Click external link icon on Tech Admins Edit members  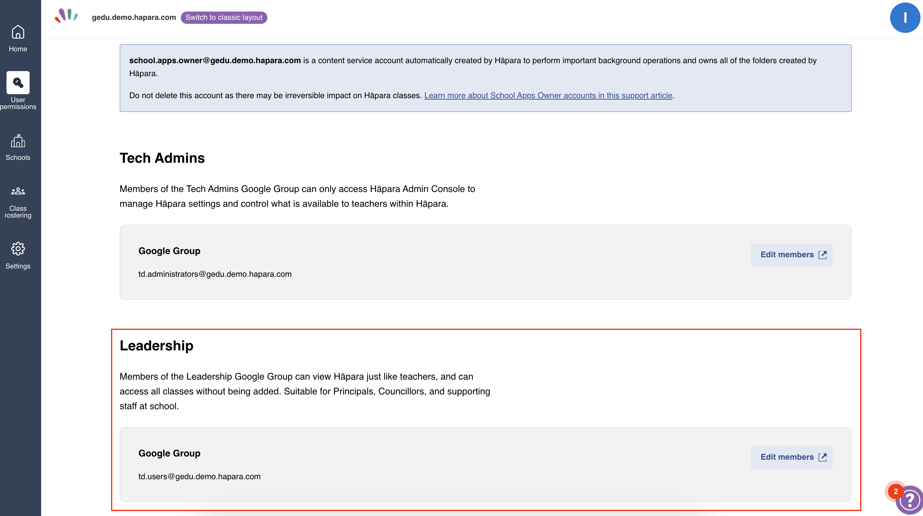pos(823,255)
